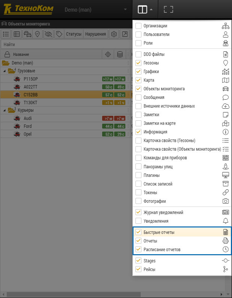
Task: Switch objects panel to table view icon
Action: coord(17,34)
